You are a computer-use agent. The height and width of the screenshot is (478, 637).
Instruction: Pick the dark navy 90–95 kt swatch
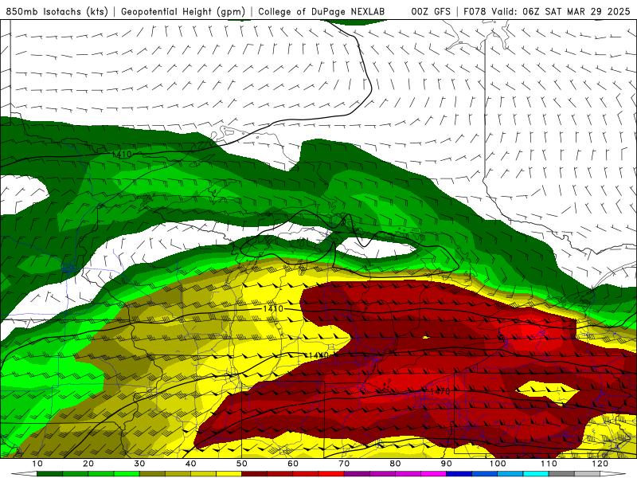(x=459, y=475)
